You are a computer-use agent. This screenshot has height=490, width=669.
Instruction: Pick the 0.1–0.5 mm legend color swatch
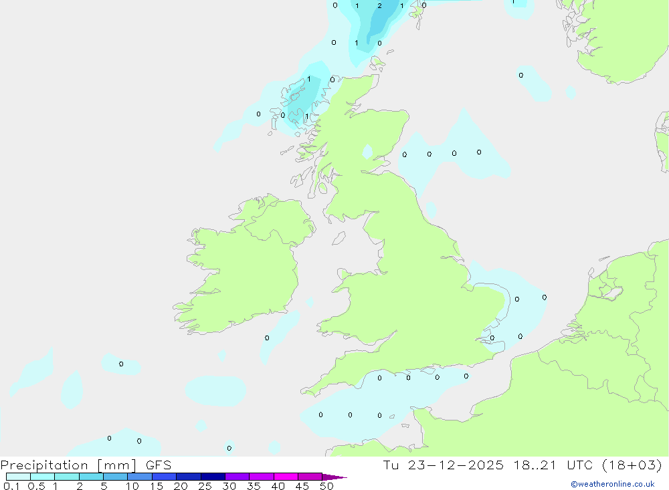tap(18, 477)
